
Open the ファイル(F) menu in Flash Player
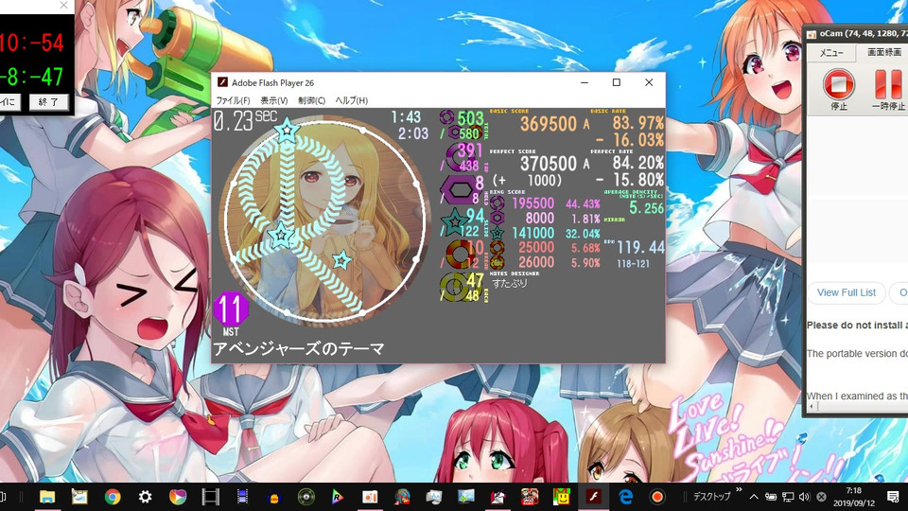(x=233, y=100)
